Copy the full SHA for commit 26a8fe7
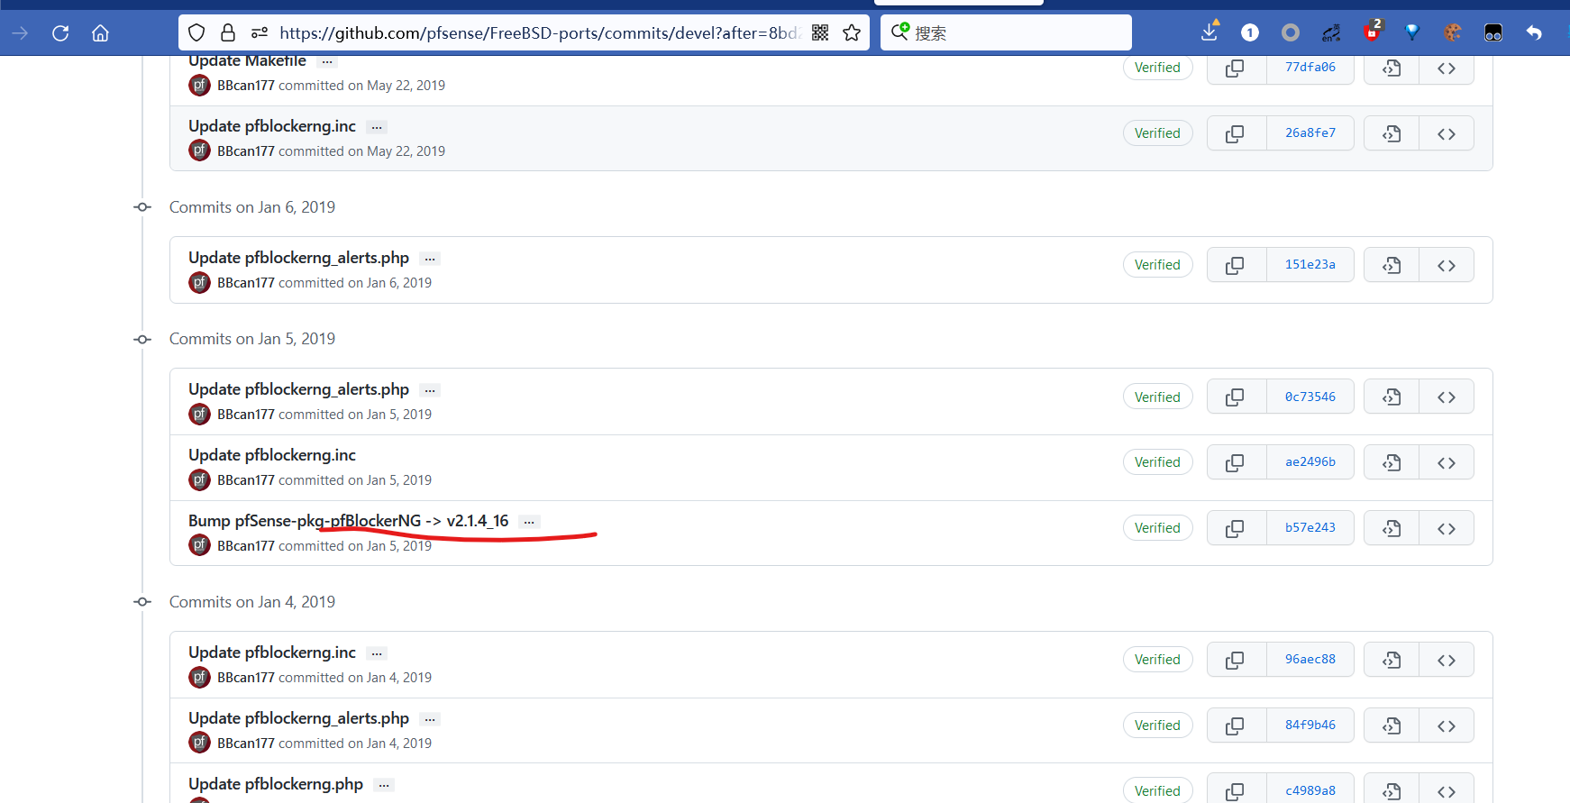The height and width of the screenshot is (803, 1570). coord(1235,133)
